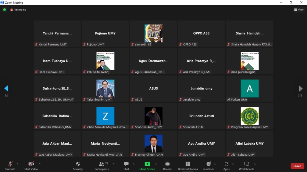This screenshot has width=307, height=172.
Task: Select Tajus Ibrahim_UMT video tile
Action: (x=105, y=89)
